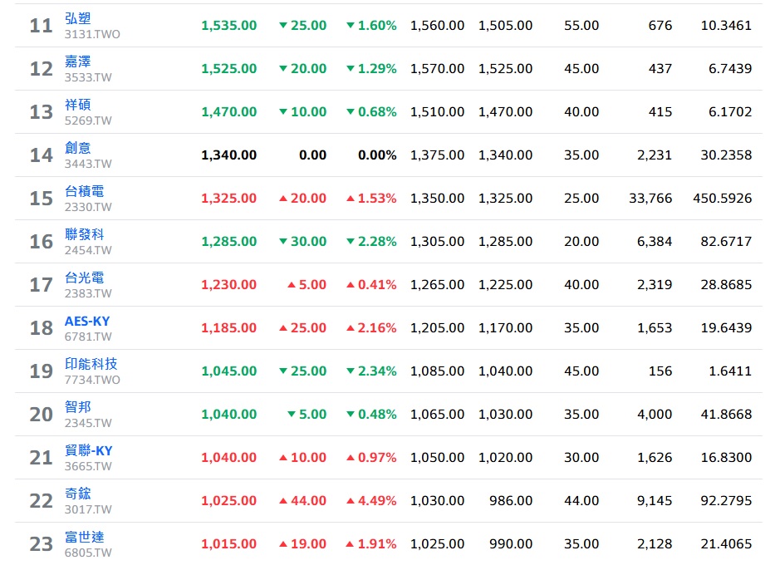
Task: Open the 弘塑 stock link
Action: coord(78,18)
